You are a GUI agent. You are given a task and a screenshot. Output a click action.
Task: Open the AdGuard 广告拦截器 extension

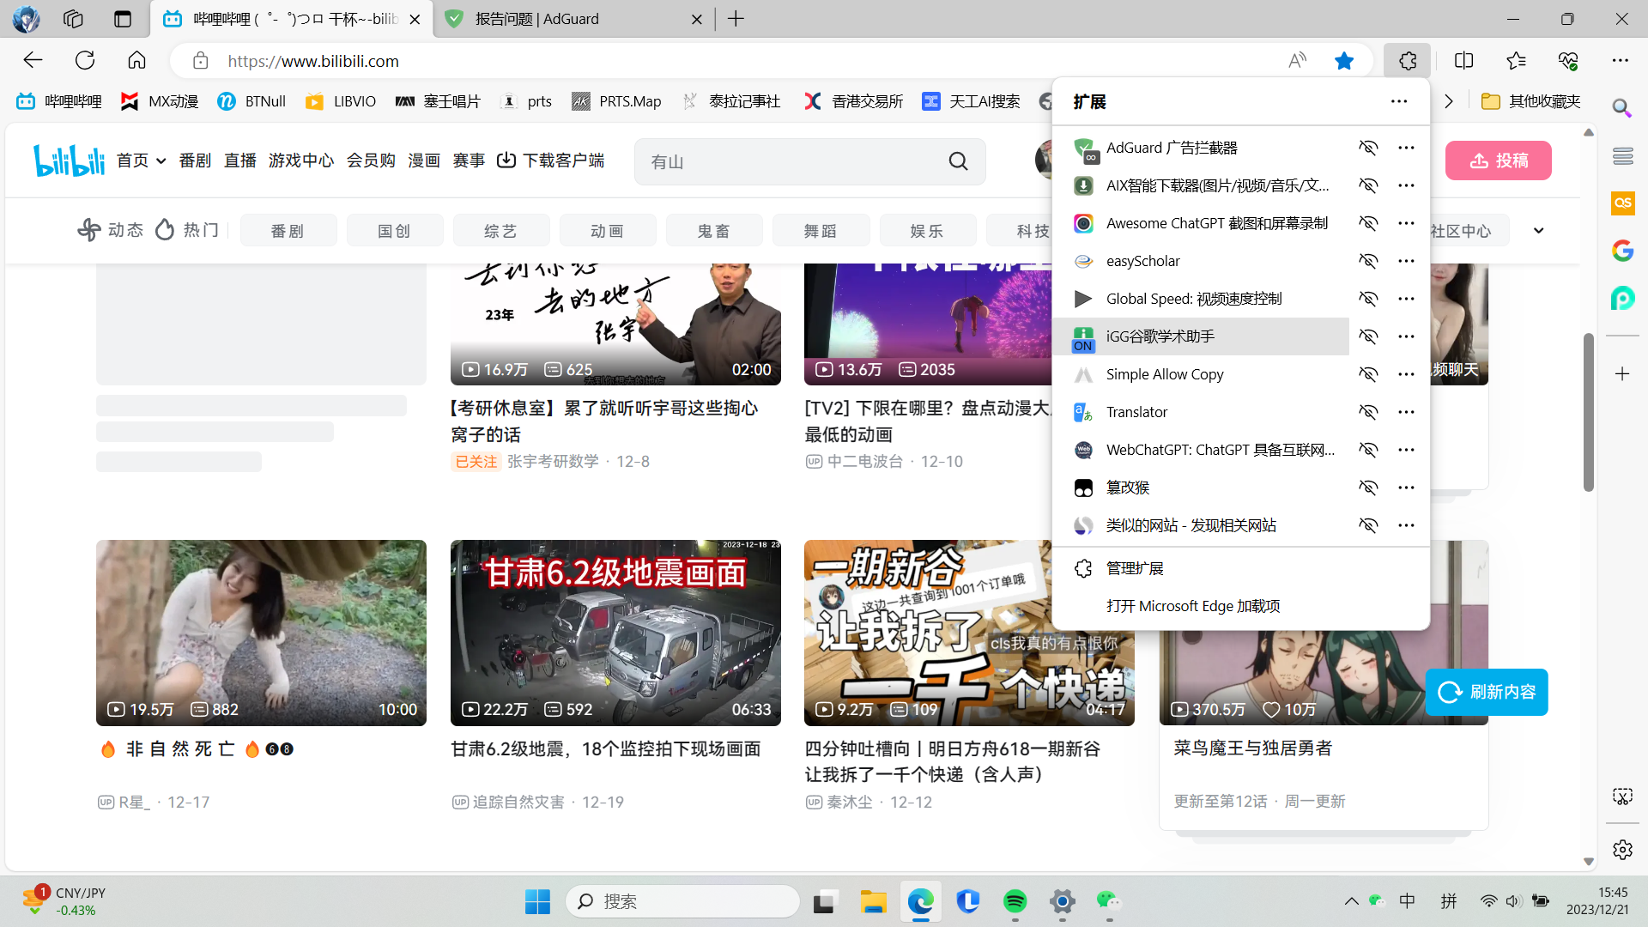point(1172,147)
